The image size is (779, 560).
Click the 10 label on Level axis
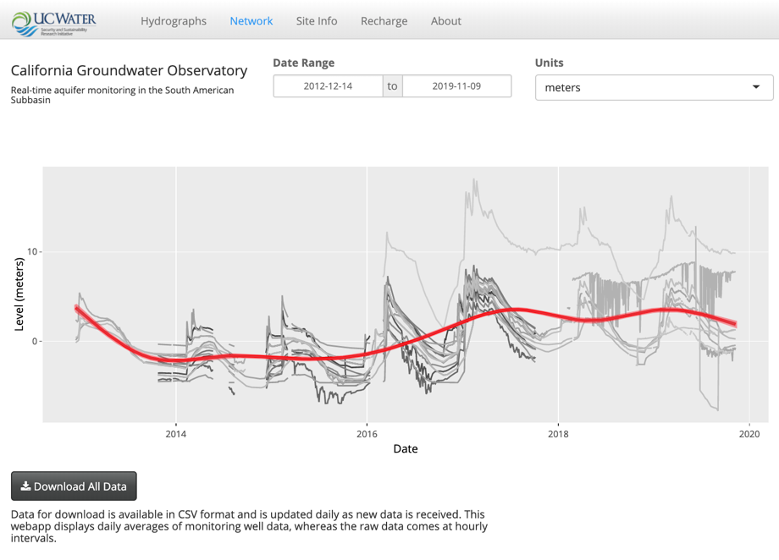[x=32, y=252]
